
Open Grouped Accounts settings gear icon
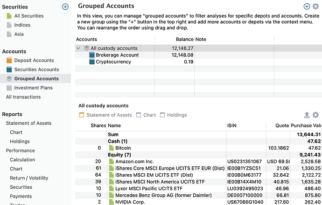315,6
